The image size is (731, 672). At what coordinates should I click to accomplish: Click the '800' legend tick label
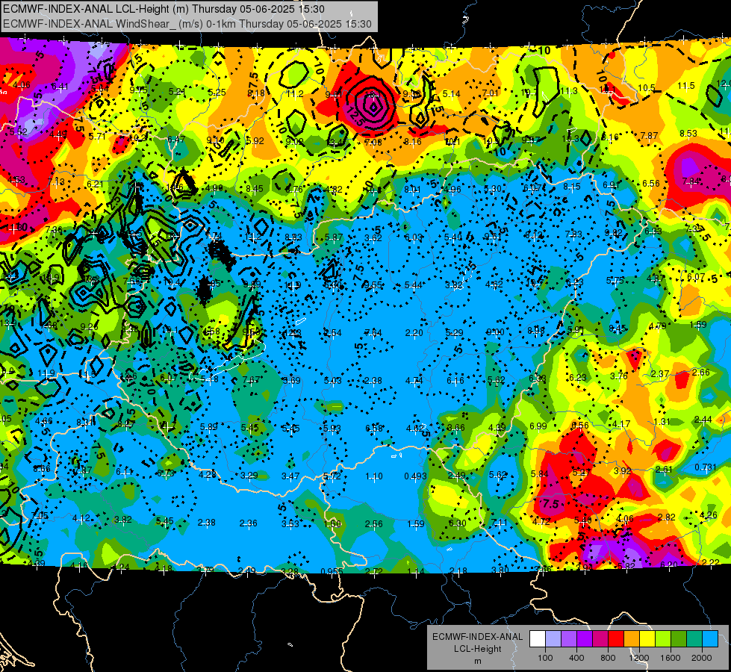[x=608, y=658]
